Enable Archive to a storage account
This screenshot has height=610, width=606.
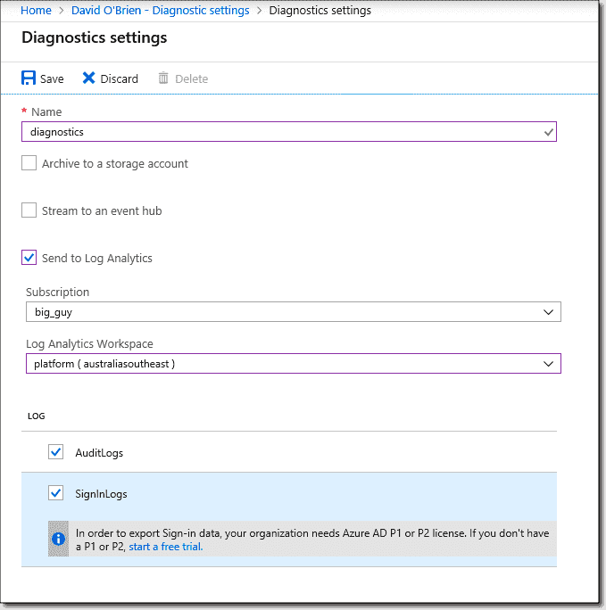pos(29,163)
